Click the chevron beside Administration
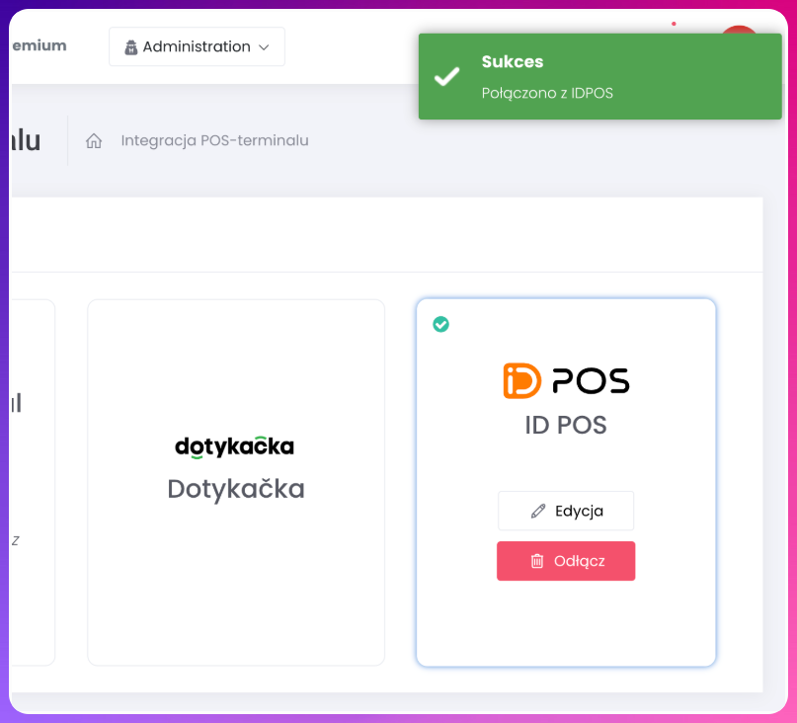797x723 pixels. (263, 46)
